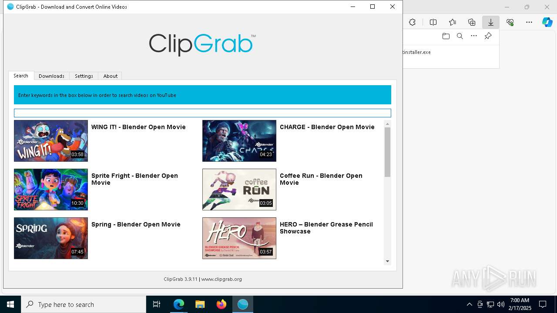Open Edge collections icon
This screenshot has height=313, width=557.
click(472, 22)
